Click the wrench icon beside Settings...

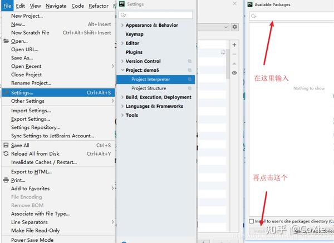coord(6,92)
